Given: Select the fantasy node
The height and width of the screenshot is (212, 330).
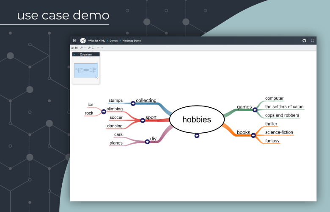Looking at the screenshot, I should [272, 141].
